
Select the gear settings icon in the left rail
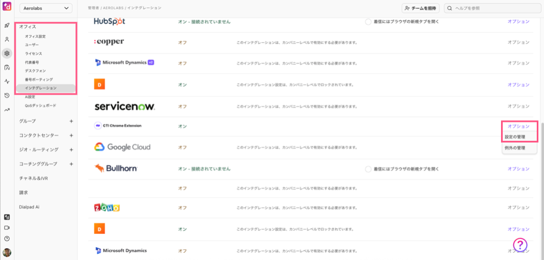point(7,53)
